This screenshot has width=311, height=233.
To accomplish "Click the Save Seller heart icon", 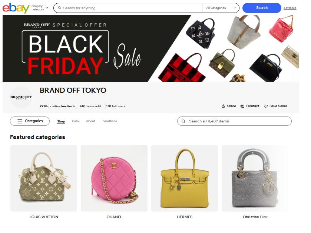I will 265,106.
